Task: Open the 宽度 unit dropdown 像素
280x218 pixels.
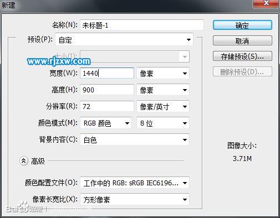Action: (x=163, y=73)
